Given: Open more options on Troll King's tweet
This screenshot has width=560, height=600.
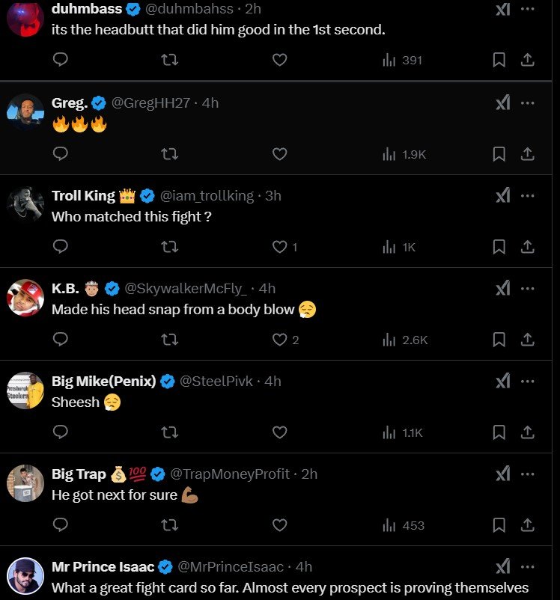Looking at the screenshot, I should 527,196.
